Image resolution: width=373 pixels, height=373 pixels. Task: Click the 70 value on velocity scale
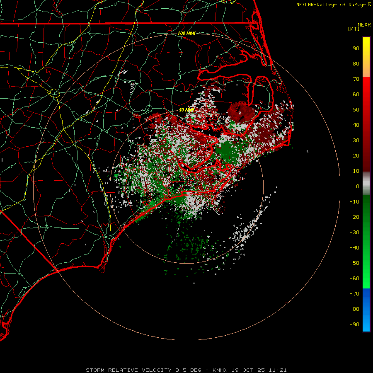coord(356,79)
